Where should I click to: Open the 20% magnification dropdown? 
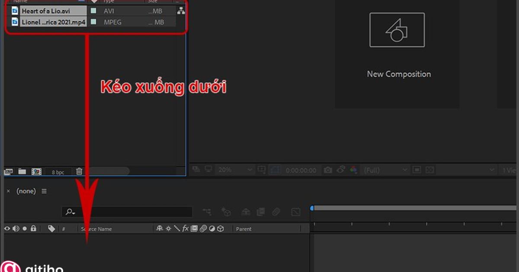[234, 170]
